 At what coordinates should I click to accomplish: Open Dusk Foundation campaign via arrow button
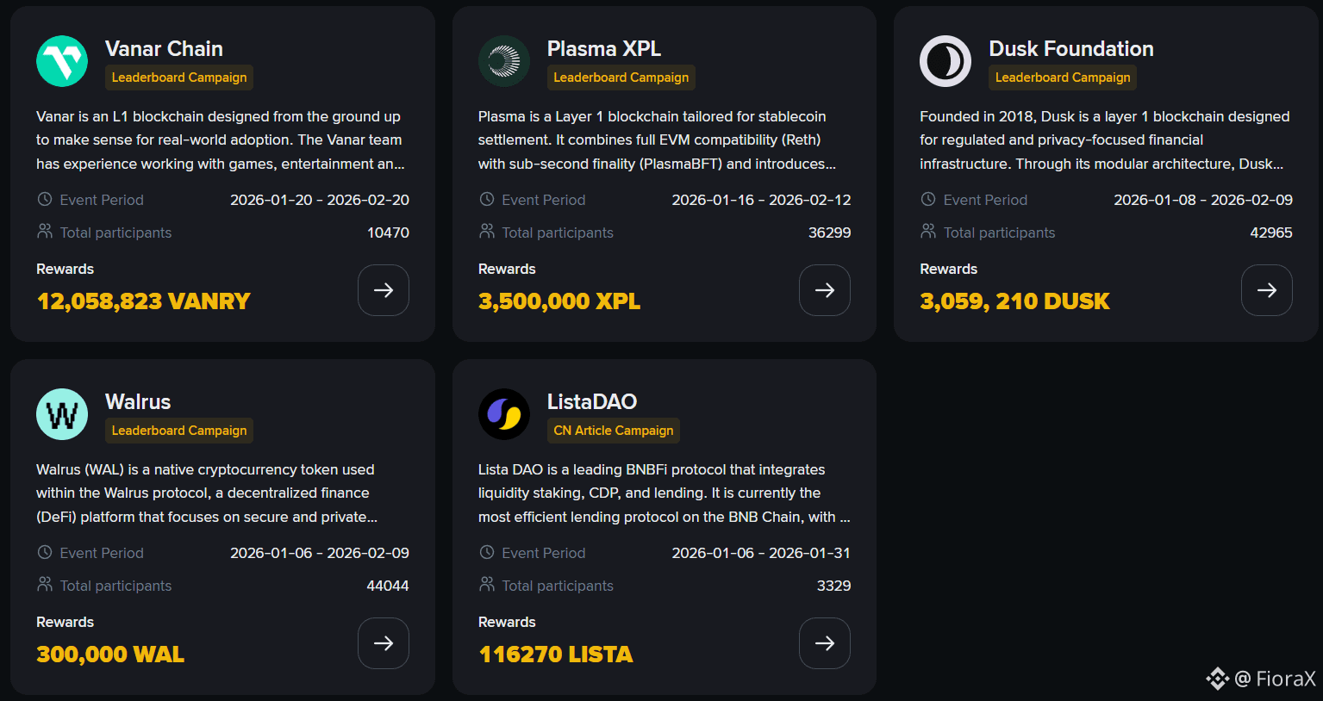(x=1266, y=290)
